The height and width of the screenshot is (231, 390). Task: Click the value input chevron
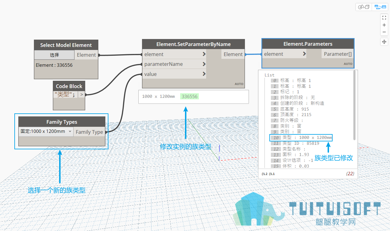(204, 74)
